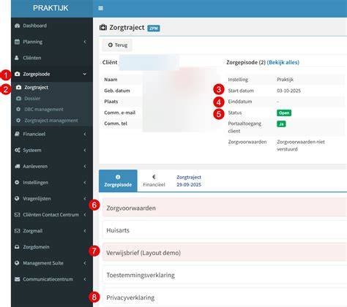Click the Zorgdomein icon in sidebar
This screenshot has height=307, width=347.
tap(17, 247)
